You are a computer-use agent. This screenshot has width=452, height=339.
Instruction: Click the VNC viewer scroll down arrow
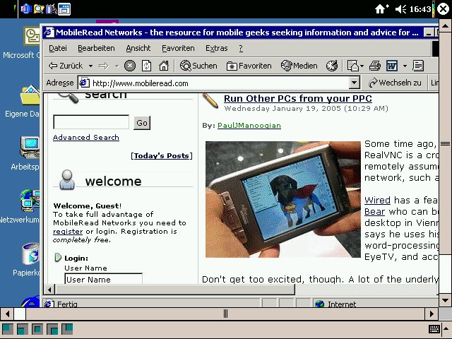click(x=445, y=300)
